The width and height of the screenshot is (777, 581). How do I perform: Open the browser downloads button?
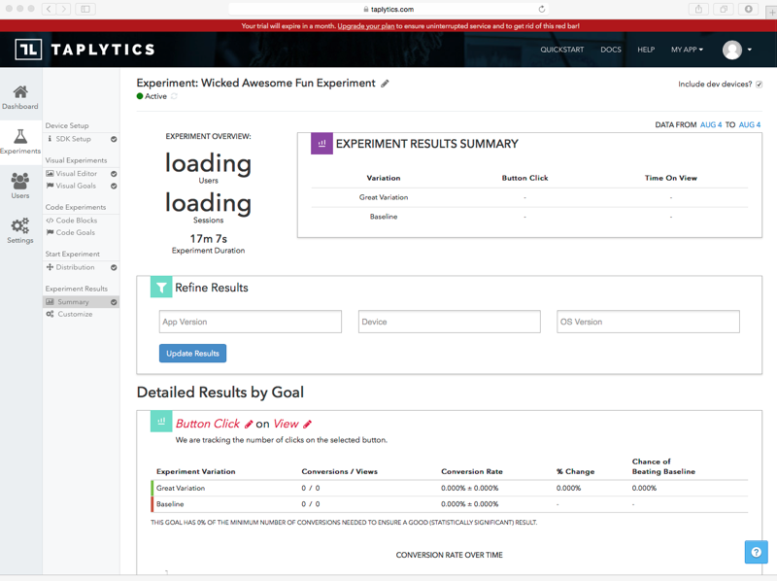(748, 9)
